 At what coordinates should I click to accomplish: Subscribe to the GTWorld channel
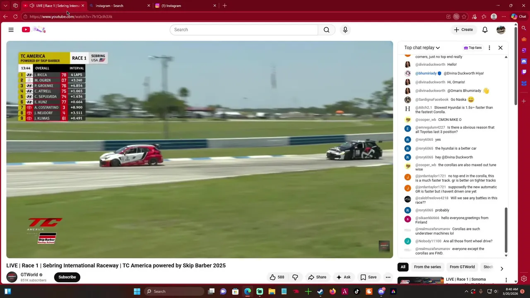(x=67, y=277)
